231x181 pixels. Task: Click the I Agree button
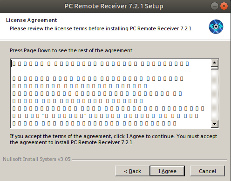click(167, 171)
